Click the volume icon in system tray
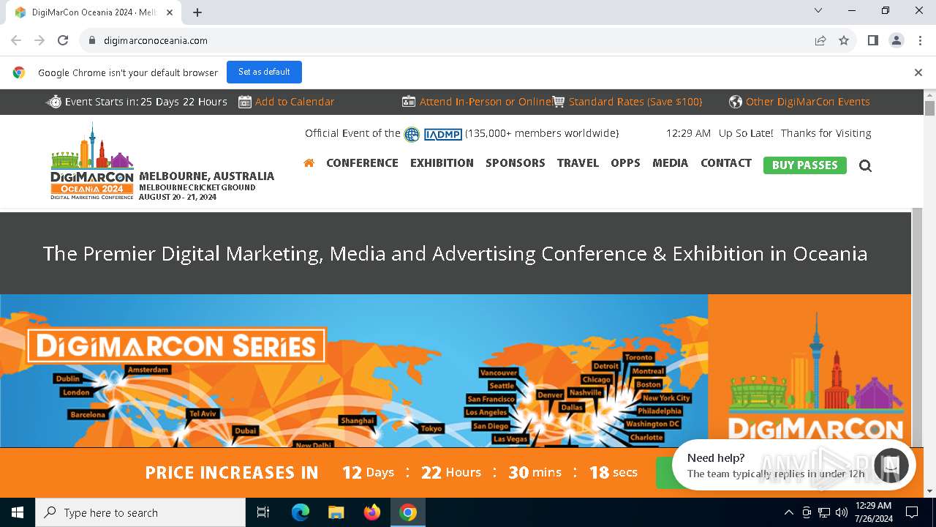The height and width of the screenshot is (527, 936). click(842, 512)
